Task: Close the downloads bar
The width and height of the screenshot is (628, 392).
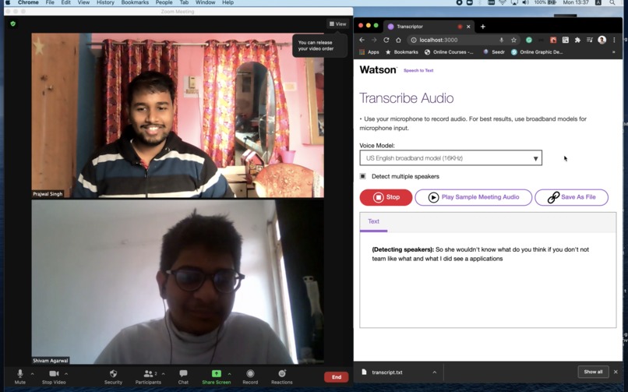Action: click(616, 372)
